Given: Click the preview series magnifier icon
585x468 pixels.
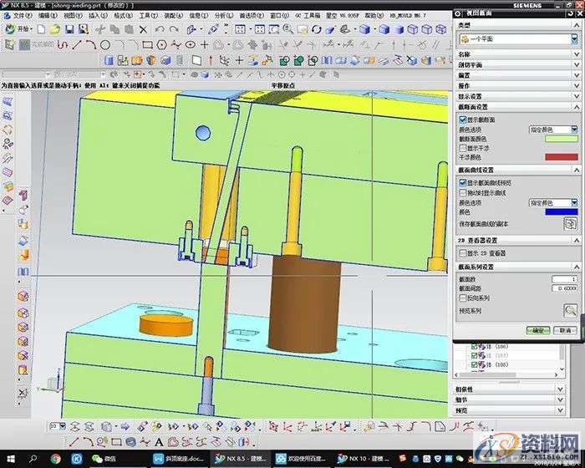Looking at the screenshot, I should (x=570, y=309).
